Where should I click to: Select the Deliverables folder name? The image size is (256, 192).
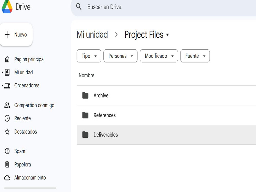click(106, 135)
